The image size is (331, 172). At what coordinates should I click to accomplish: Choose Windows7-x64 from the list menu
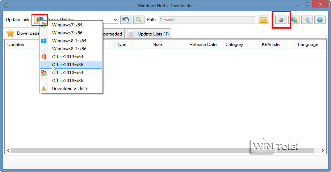(x=71, y=25)
